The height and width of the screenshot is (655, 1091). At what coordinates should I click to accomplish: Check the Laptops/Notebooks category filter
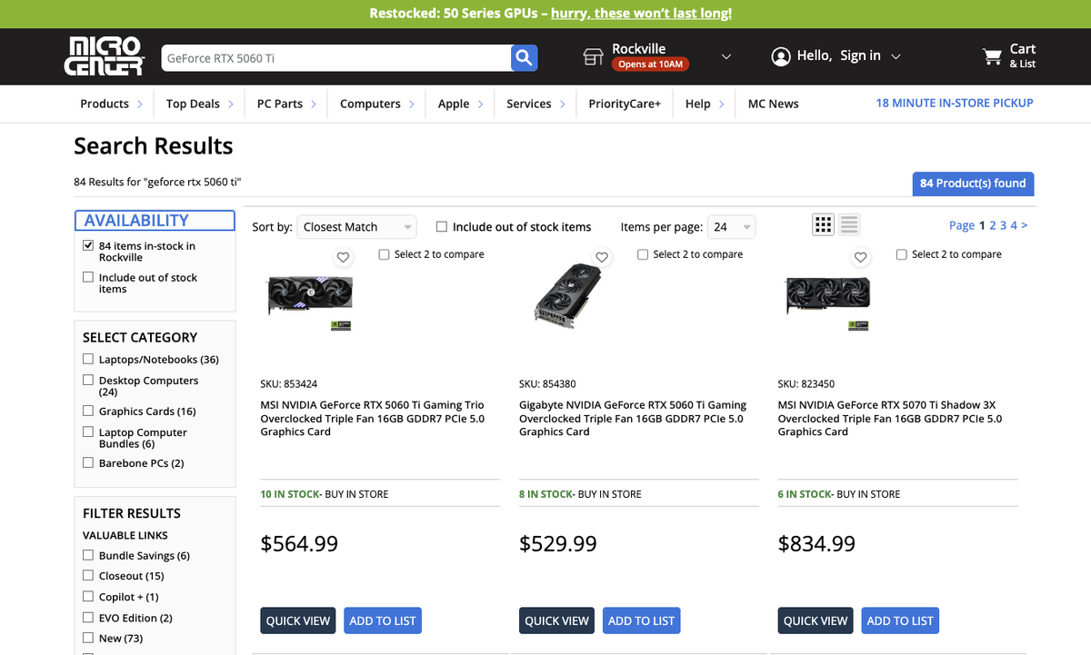tap(88, 360)
